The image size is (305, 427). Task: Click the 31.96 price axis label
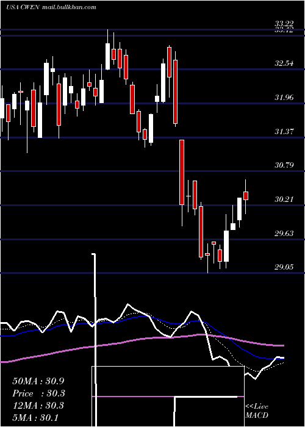[284, 98]
